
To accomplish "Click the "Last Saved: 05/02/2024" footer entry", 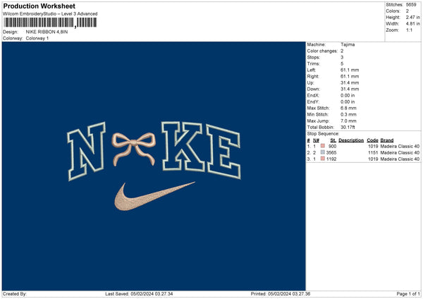I will (139, 294).
